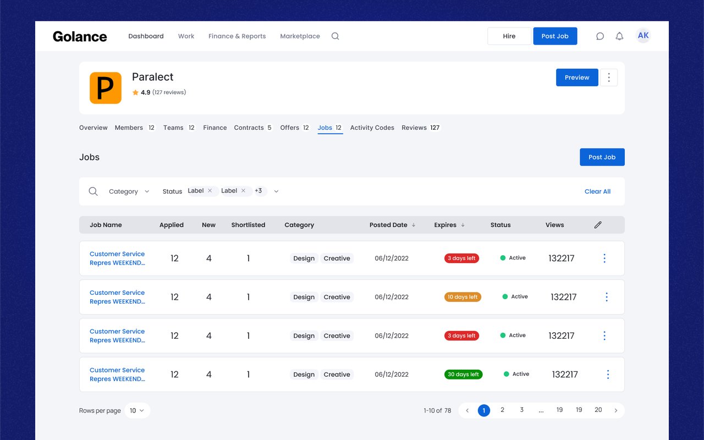
Task: Open the Marketplace menu item
Action: (300, 36)
